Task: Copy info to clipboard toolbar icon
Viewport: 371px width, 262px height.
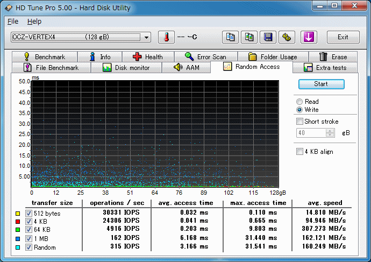Action: [x=230, y=37]
